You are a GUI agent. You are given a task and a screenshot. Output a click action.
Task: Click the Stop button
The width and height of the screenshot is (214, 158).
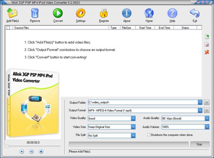200,144
